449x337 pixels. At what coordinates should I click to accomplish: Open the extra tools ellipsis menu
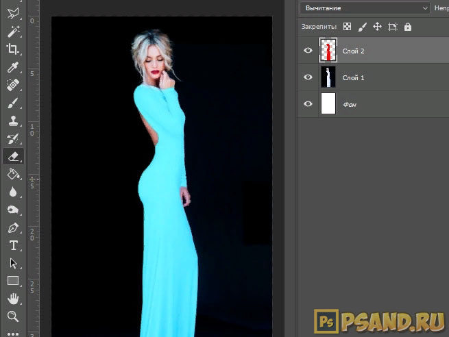13,334
